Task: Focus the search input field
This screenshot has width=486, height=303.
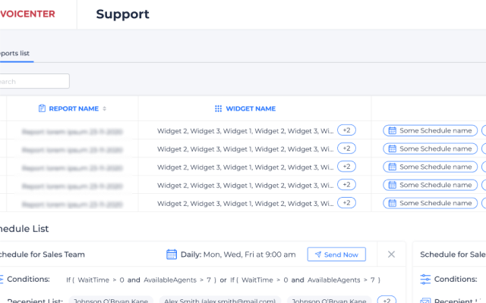Action: tap(34, 81)
